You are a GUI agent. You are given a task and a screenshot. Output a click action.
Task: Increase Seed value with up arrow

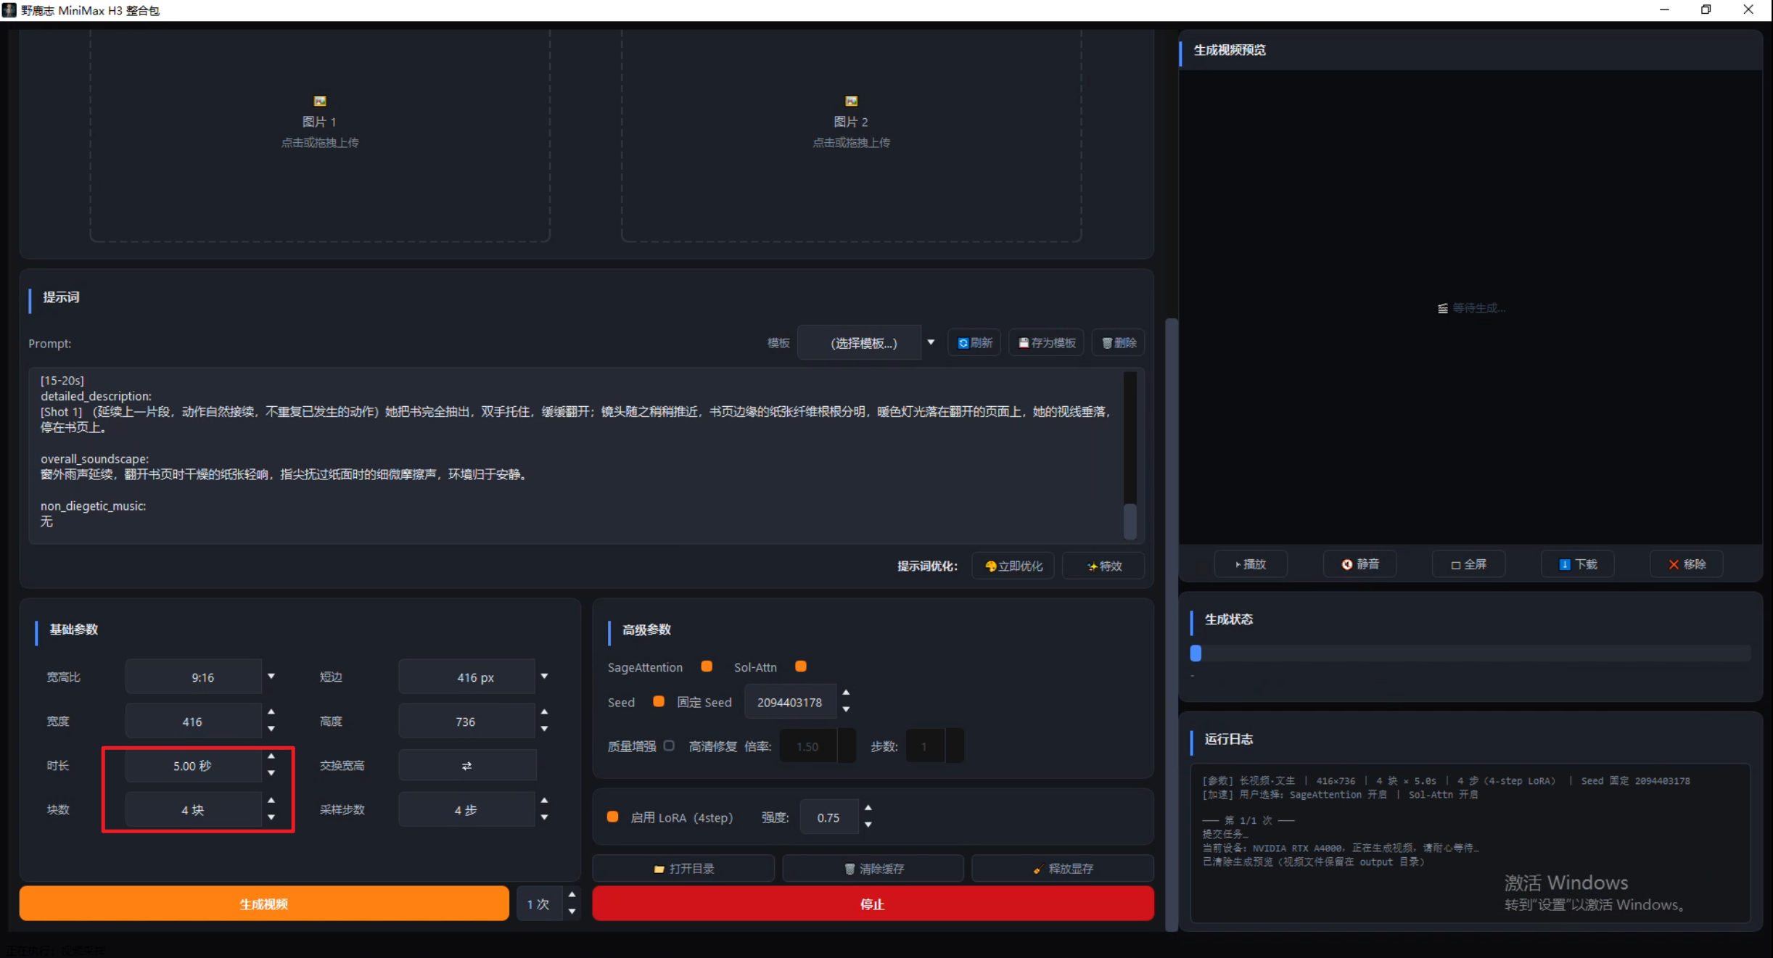click(846, 693)
